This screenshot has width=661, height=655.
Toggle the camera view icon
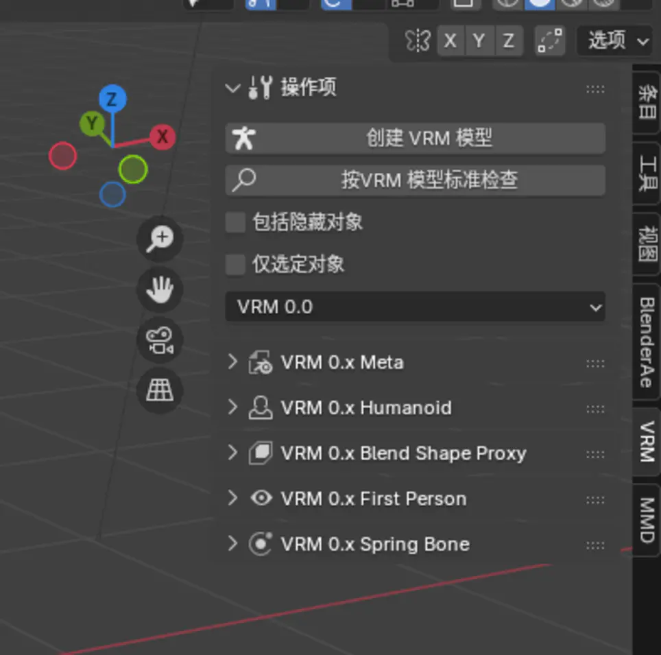[x=160, y=340]
